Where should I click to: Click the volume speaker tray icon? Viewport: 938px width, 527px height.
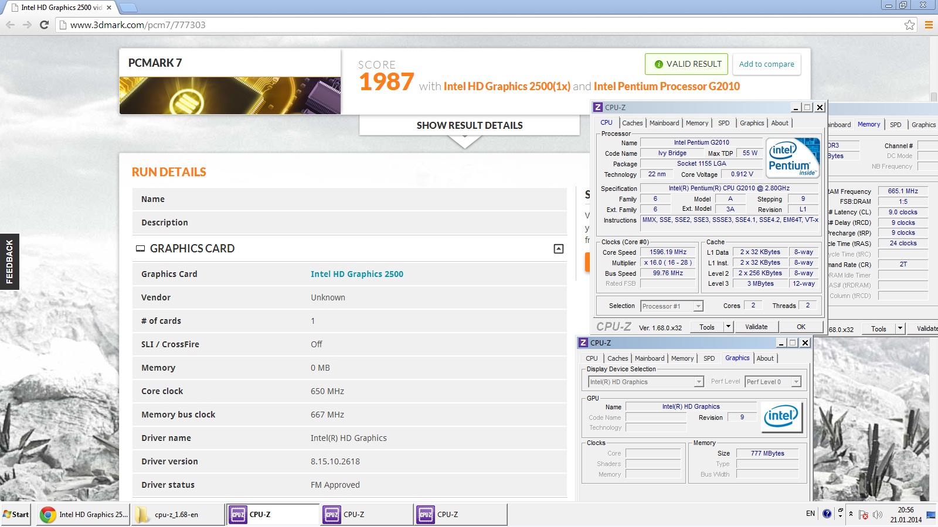(877, 515)
